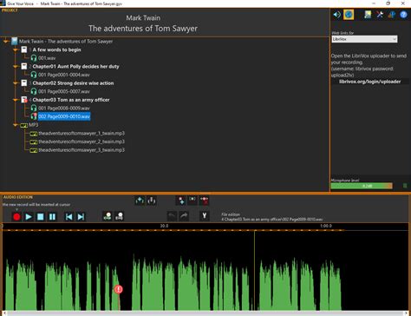Select highlighted 002 Page0009-0010.wav file
Viewport: 411px width, 316px height.
click(x=64, y=116)
